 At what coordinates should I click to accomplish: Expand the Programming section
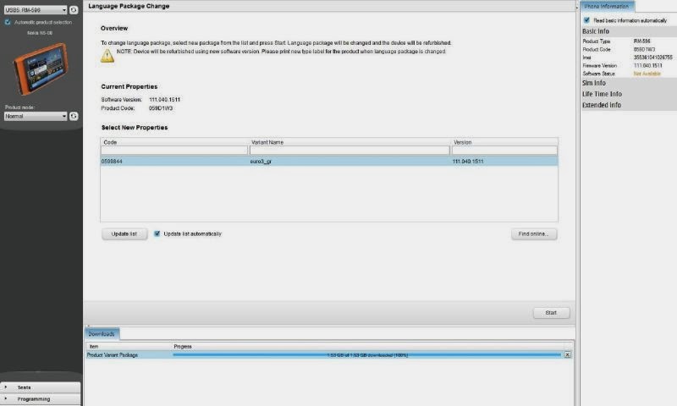41,399
